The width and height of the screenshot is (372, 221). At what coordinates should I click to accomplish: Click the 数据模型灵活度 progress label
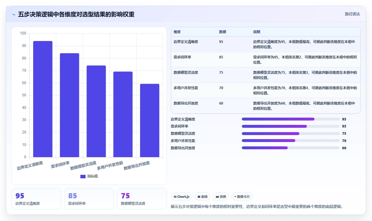click(x=183, y=134)
